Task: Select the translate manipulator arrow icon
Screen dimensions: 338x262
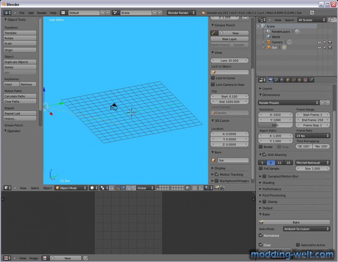Action: click(123, 188)
